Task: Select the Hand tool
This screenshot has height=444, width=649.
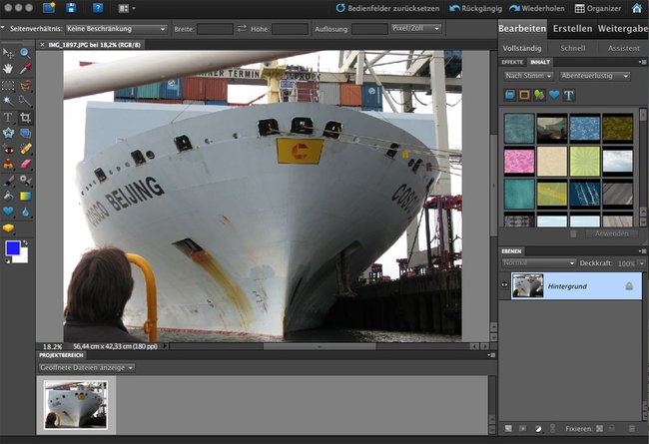Action: click(x=8, y=68)
